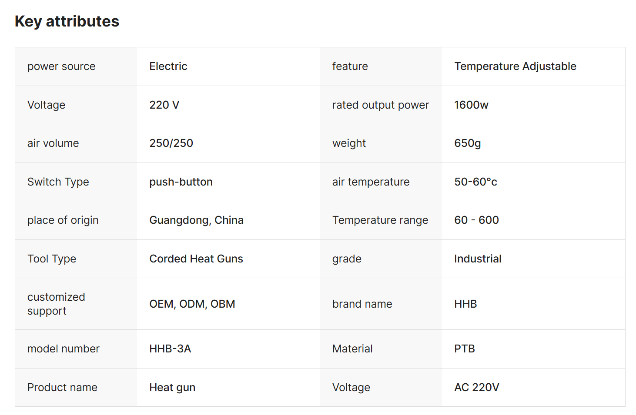
Task: Click the Industrial grade value
Action: [x=478, y=259]
